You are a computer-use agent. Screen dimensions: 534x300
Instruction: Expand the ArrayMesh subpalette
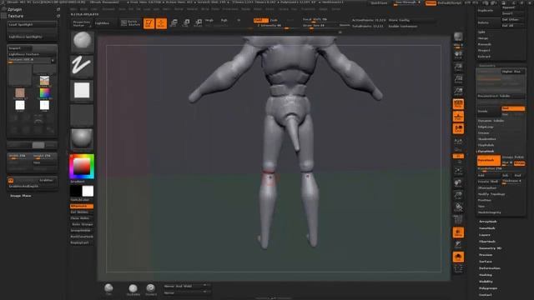click(487, 222)
